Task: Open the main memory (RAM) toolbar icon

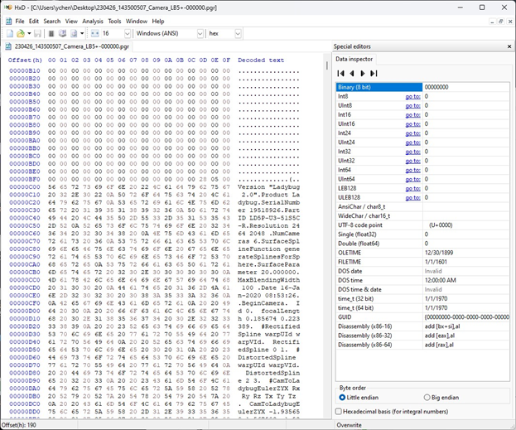Action: coord(51,34)
